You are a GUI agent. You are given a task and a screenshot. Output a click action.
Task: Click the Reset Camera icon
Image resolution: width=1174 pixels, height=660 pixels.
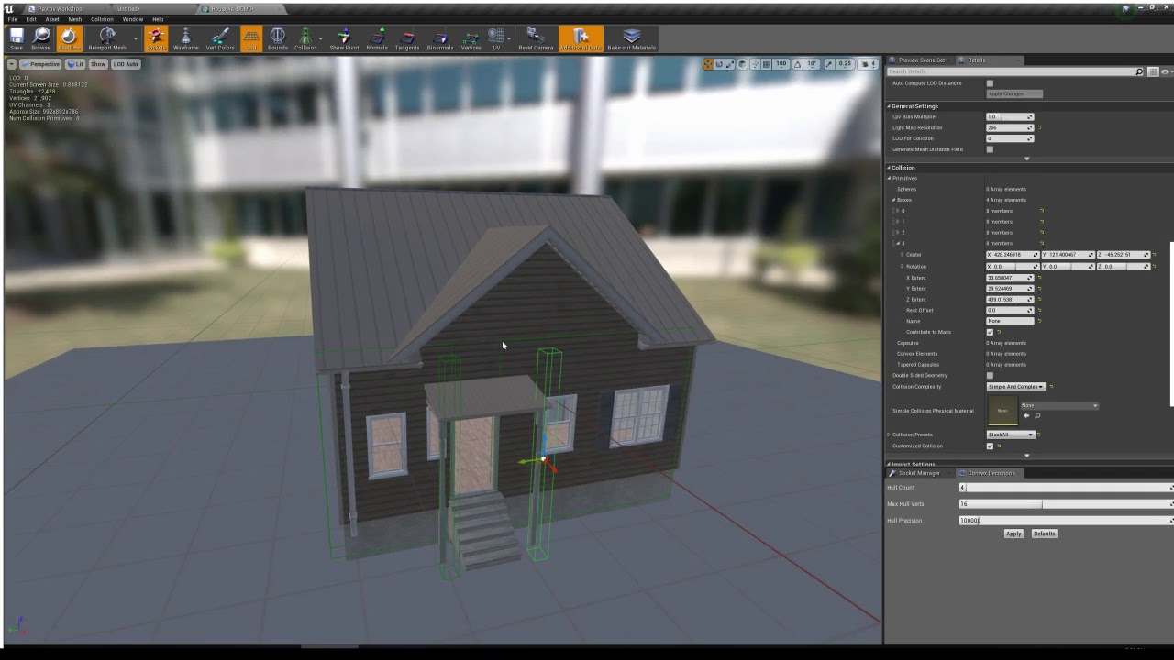click(536, 38)
